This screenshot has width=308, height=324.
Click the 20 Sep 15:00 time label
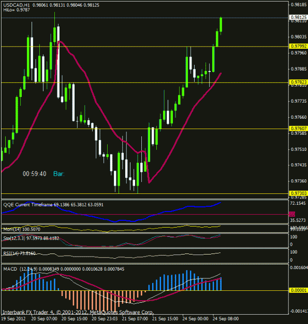point(75,319)
